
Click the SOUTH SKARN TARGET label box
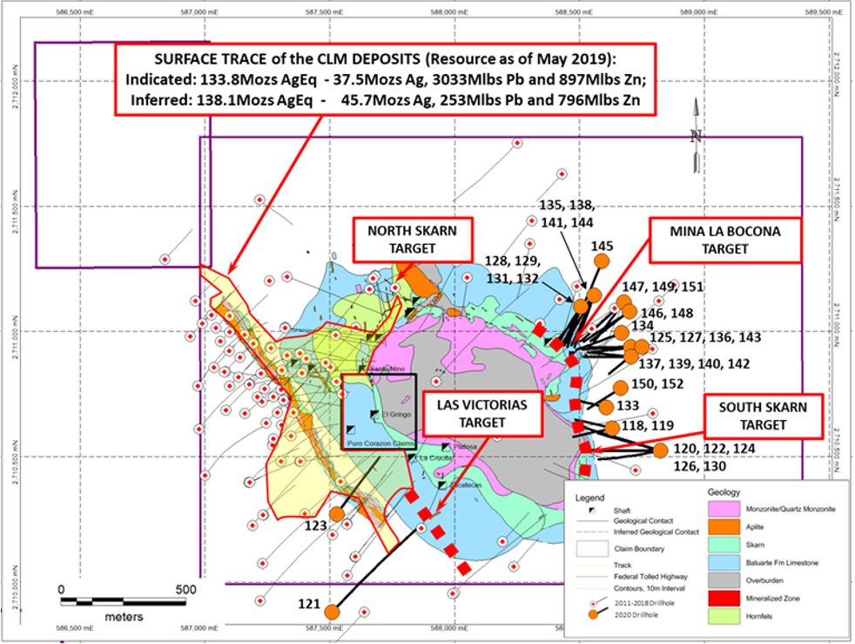point(763,416)
